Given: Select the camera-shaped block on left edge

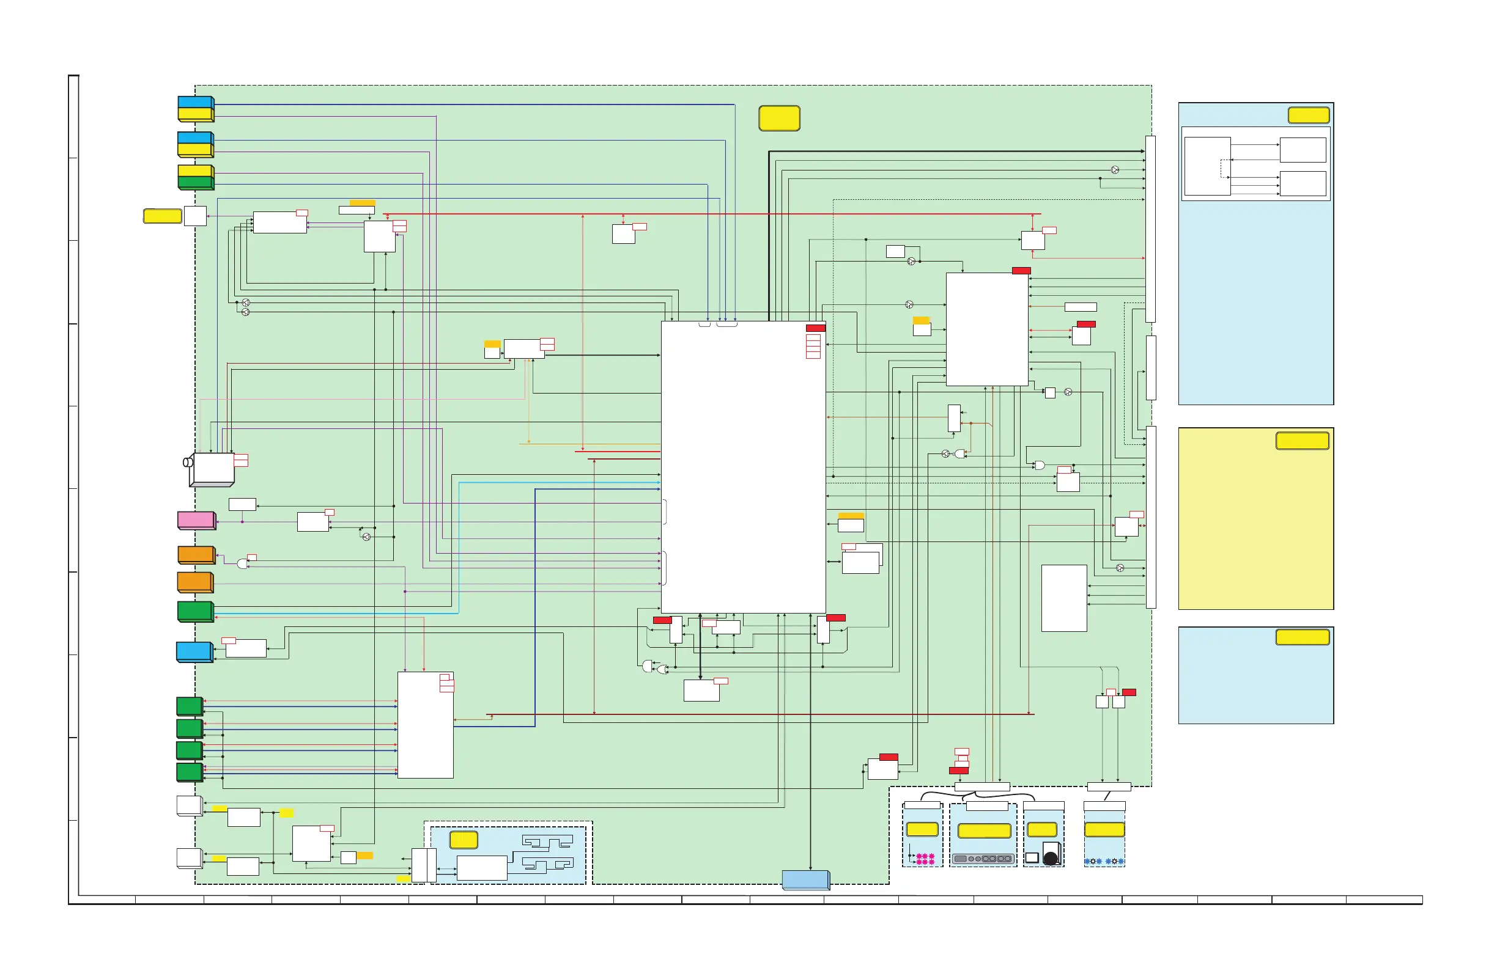Looking at the screenshot, I should [x=212, y=469].
